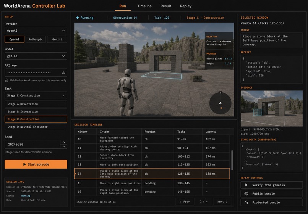
Task: Go to next page with Next
Action: click(222, 202)
